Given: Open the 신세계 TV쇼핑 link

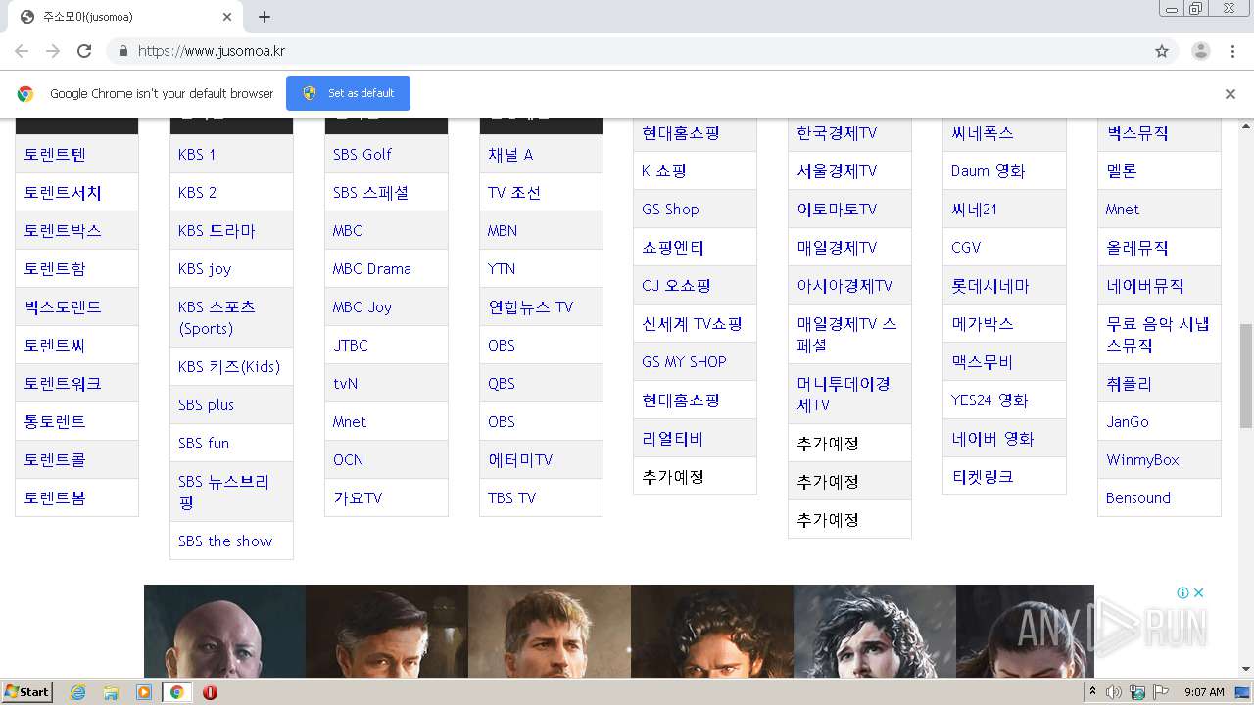Looking at the screenshot, I should click(x=692, y=324).
